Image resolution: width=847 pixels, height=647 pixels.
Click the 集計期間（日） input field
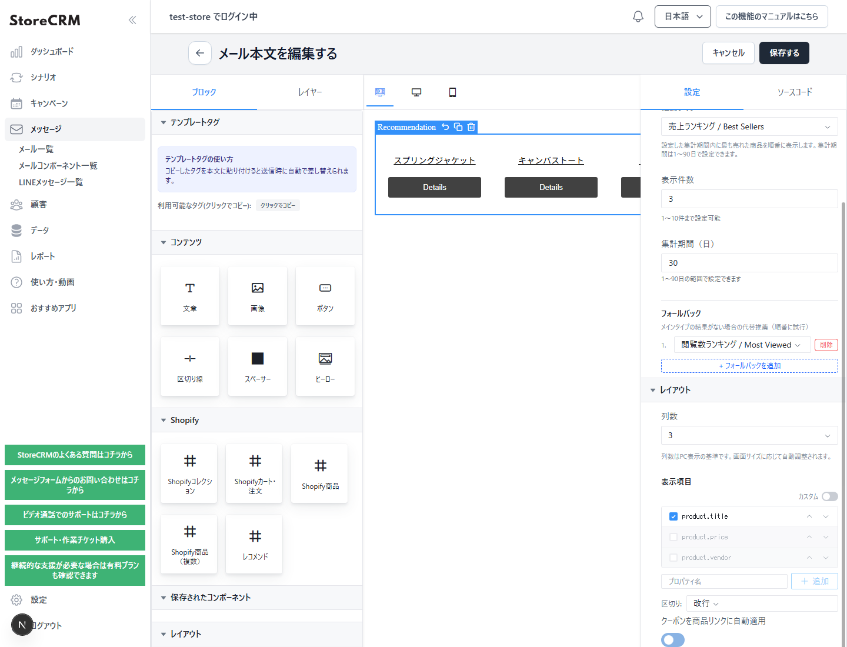click(x=749, y=263)
